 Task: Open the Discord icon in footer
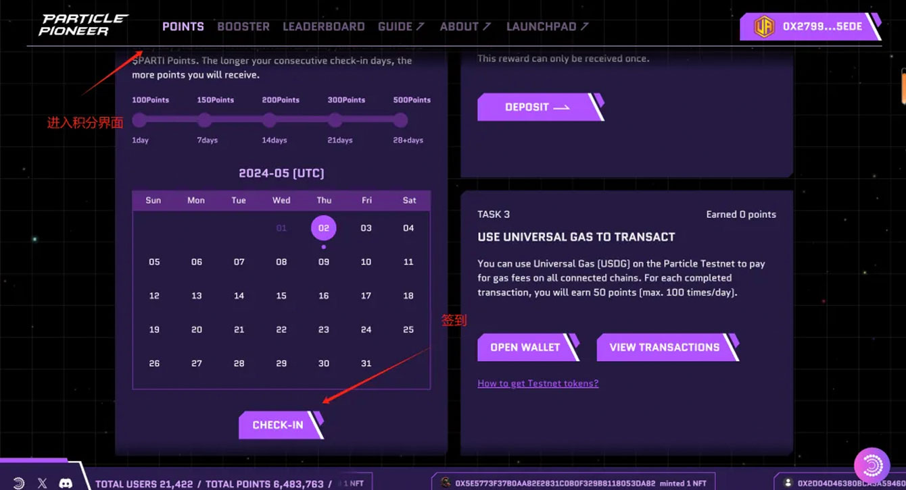pos(66,483)
